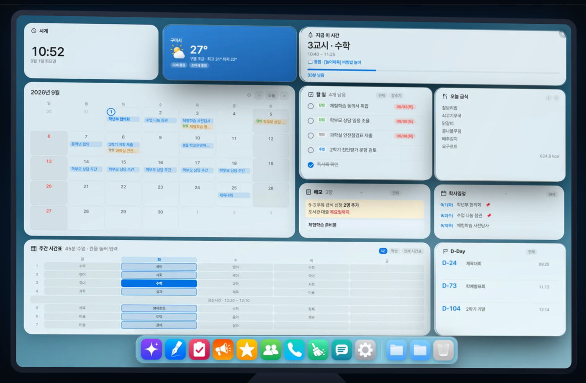Open the second blue folder in dock
This screenshot has width=586, height=383.
tap(420, 350)
